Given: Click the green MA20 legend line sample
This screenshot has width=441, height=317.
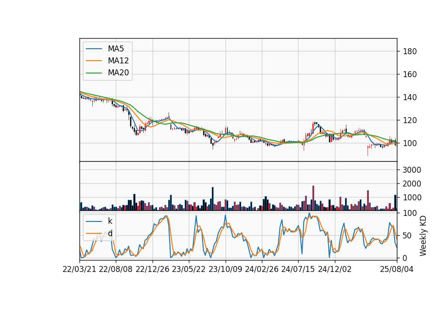Looking at the screenshot, I should pyautogui.click(x=94, y=73).
